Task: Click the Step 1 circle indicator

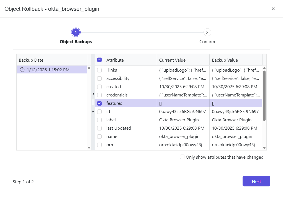Action: point(76,32)
